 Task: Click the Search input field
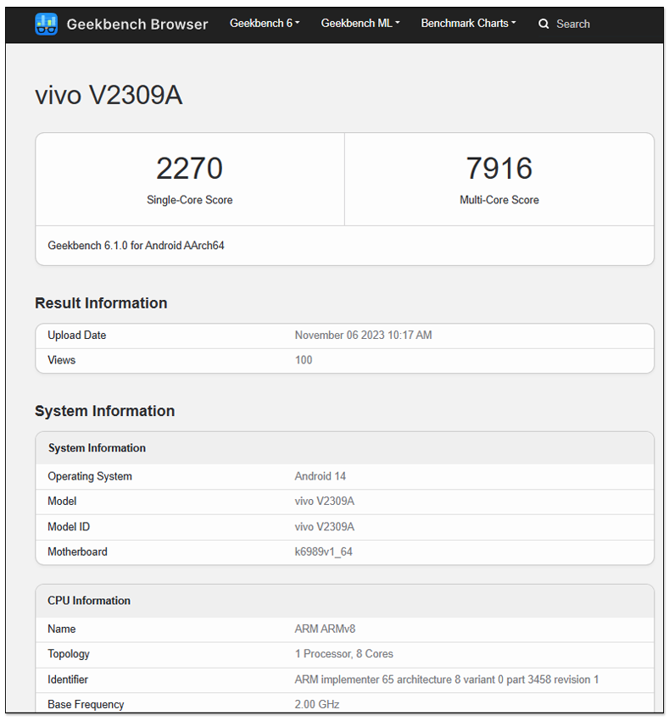click(x=573, y=24)
